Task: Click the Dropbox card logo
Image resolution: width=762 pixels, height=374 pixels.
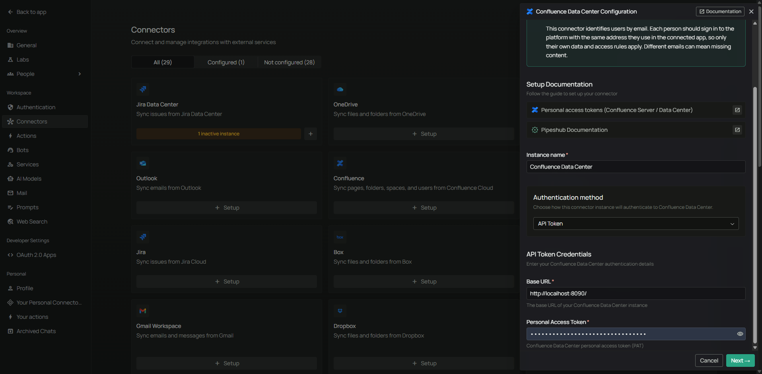Action: [x=340, y=311]
